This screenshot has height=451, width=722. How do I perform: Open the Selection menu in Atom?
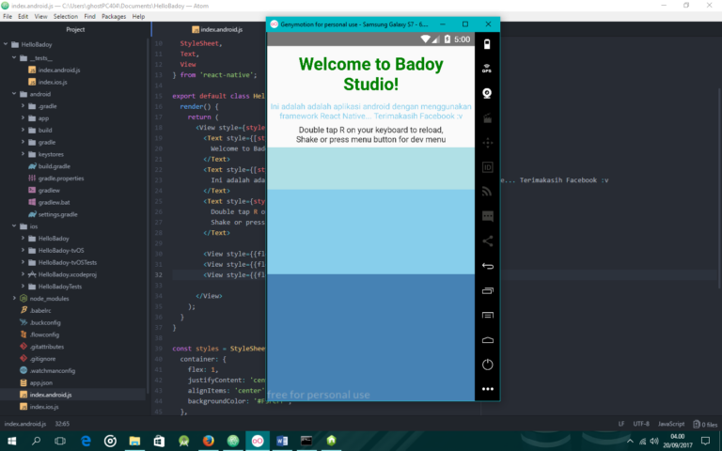[66, 16]
